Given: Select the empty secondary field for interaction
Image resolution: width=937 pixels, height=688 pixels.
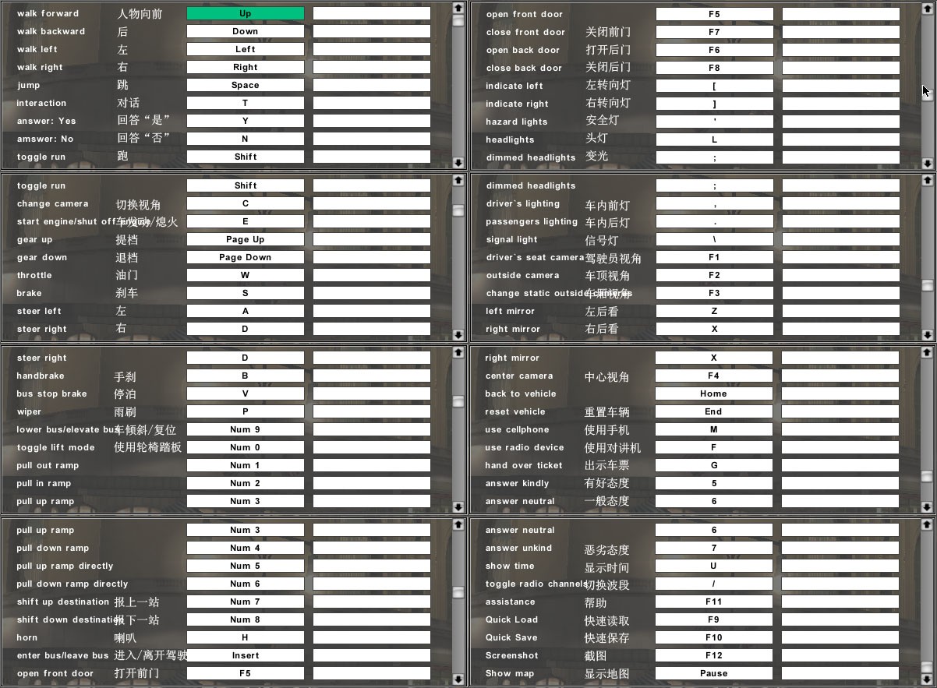Looking at the screenshot, I should click(x=372, y=103).
